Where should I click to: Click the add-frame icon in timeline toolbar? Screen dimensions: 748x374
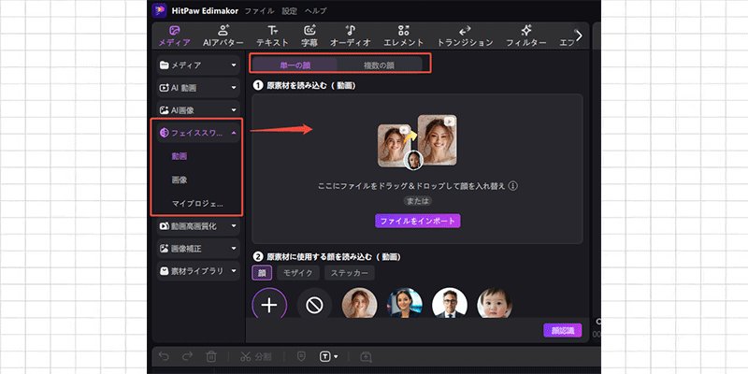tap(366, 357)
